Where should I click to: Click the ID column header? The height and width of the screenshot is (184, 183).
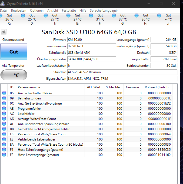[12, 87]
